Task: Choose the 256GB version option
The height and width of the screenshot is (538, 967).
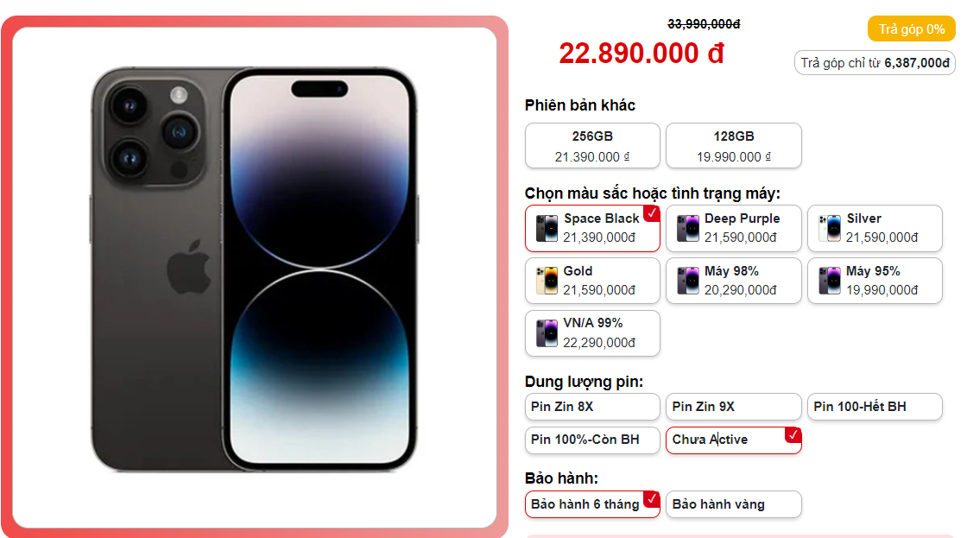Action: pos(592,146)
